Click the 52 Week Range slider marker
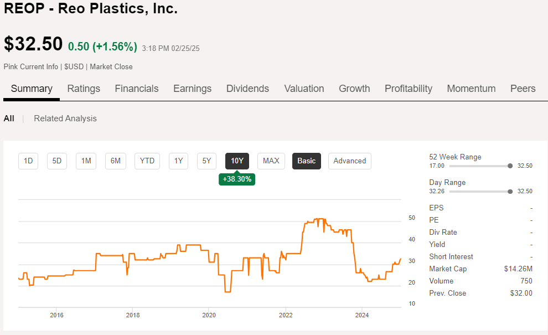Viewport: 548px width, 335px height. [510, 166]
